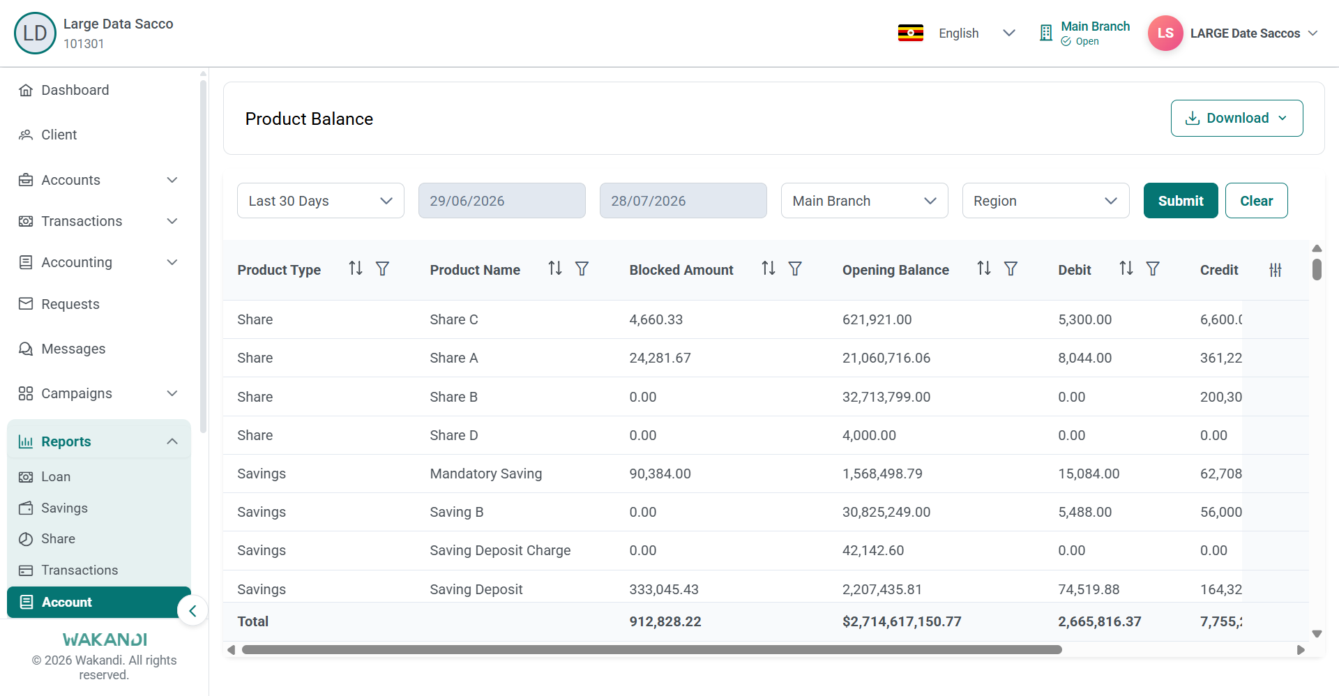Open Loan reports

(x=100, y=477)
